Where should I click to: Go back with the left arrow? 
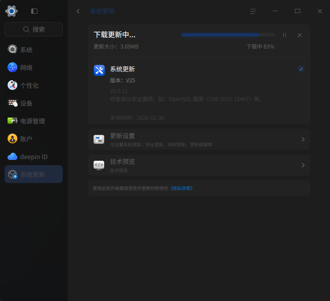[x=78, y=11]
